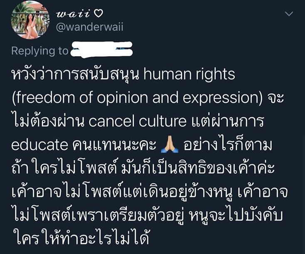The width and height of the screenshot is (305, 254).
Task: Click the folded hands emoji
Action: [x=170, y=144]
